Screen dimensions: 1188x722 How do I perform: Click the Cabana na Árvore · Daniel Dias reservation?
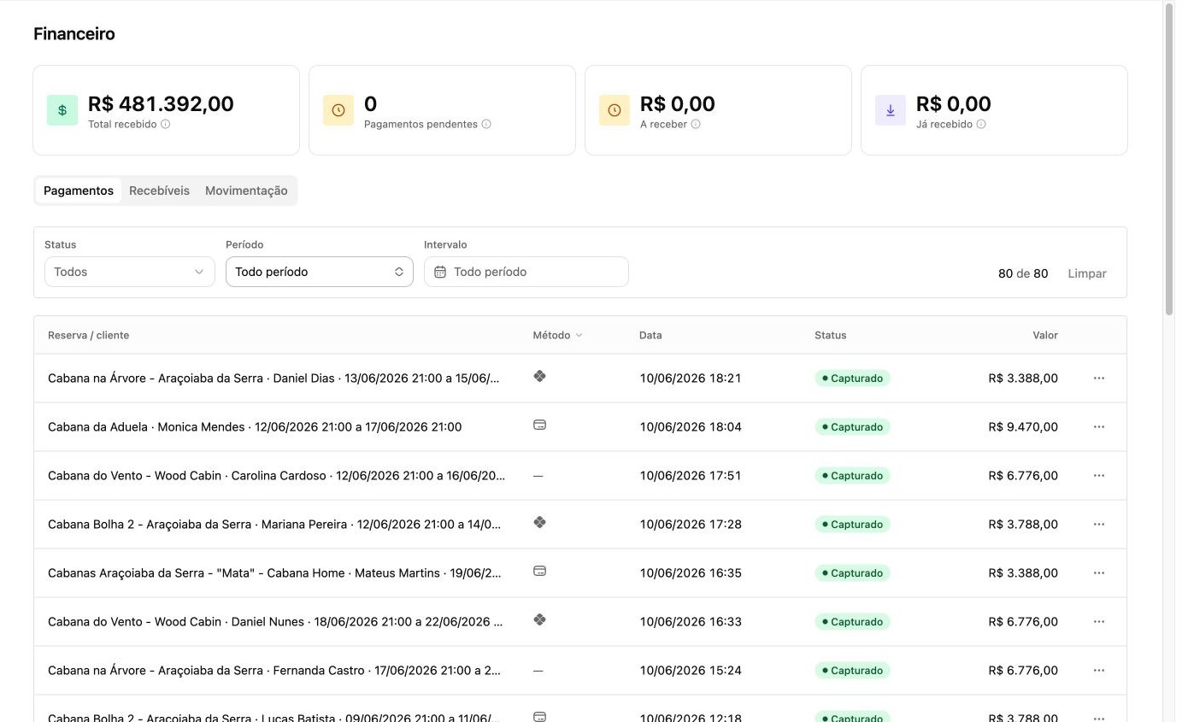[274, 378]
